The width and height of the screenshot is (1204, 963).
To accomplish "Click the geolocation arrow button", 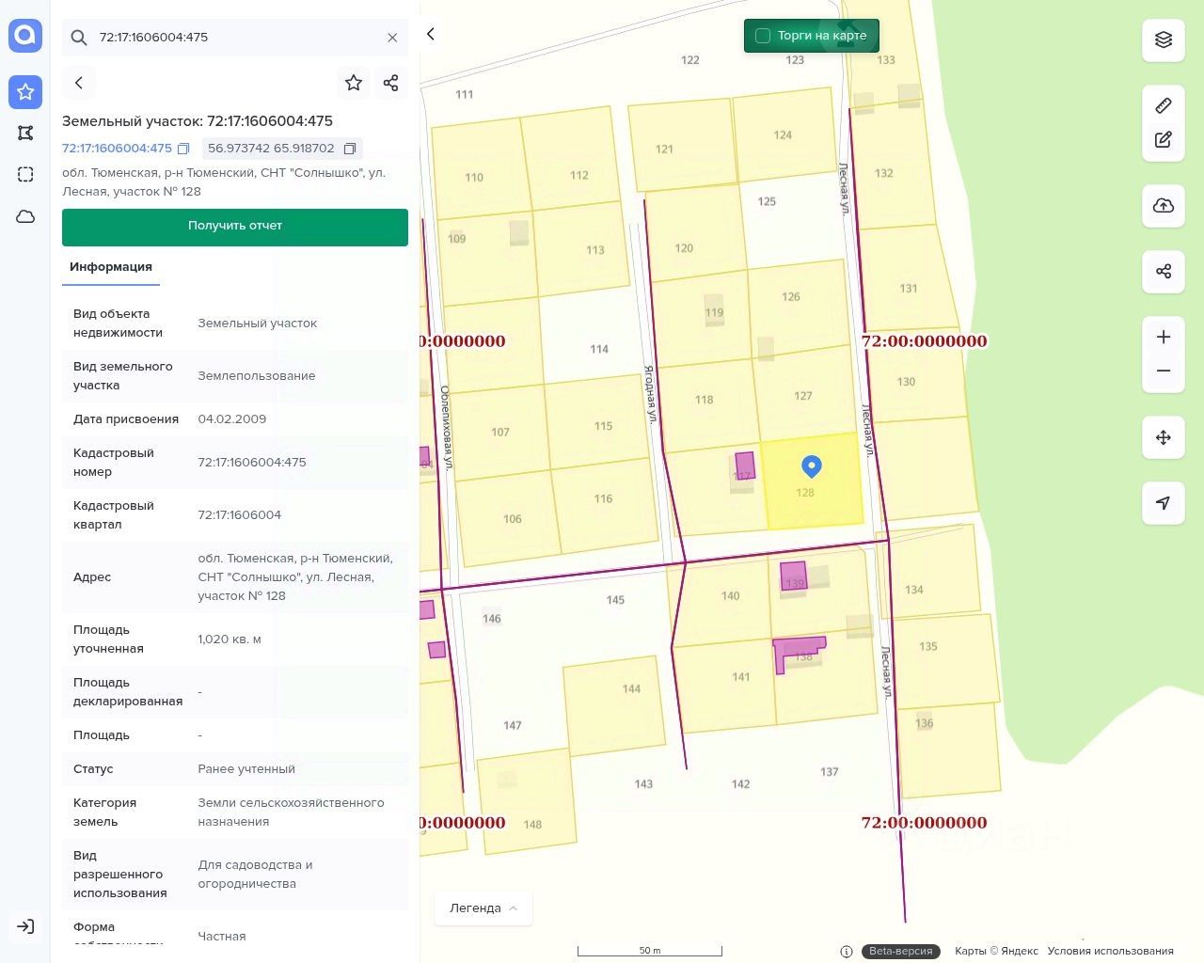I will (x=1164, y=503).
